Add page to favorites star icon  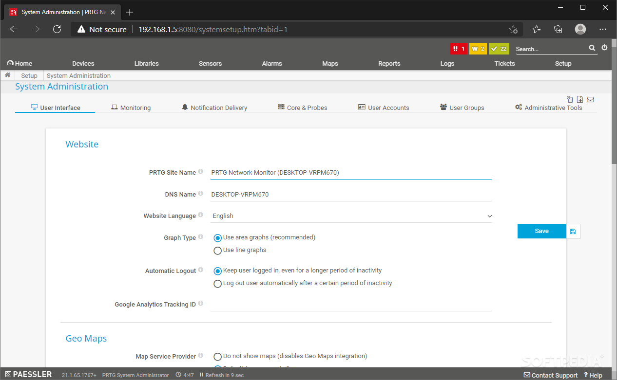(513, 29)
